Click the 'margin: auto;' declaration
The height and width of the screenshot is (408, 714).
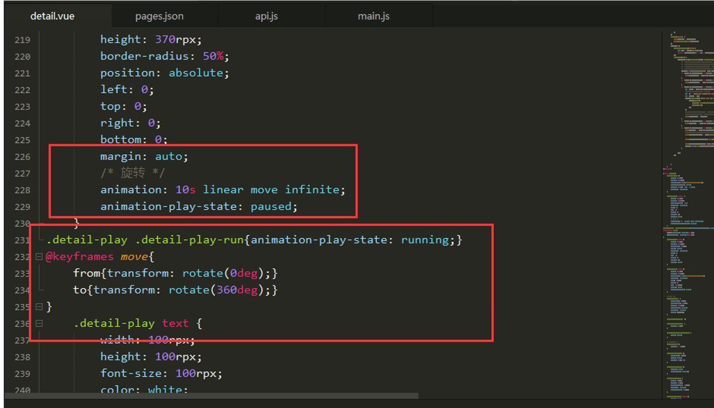point(144,156)
